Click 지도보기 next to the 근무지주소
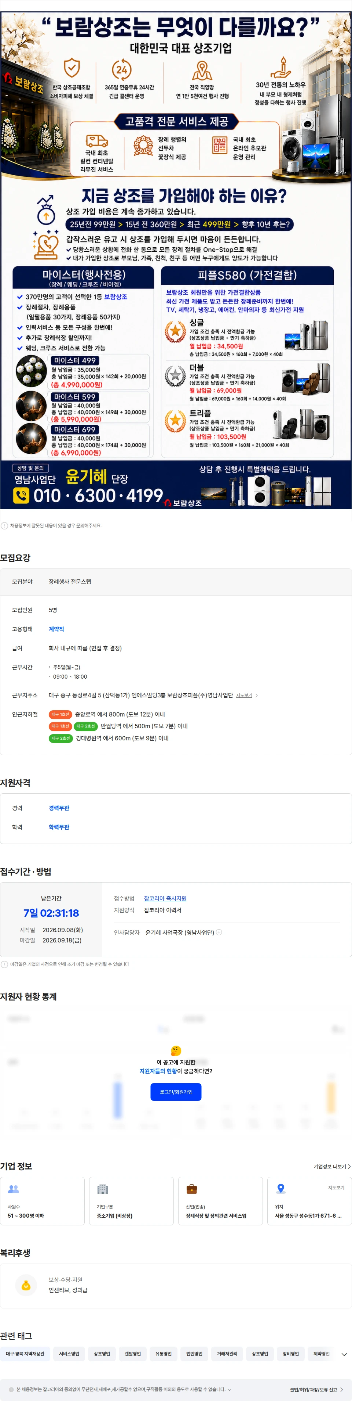The image size is (352, 1401). tap(244, 695)
